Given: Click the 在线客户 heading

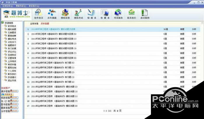Looking at the screenshot, I should (x=6, y=88).
